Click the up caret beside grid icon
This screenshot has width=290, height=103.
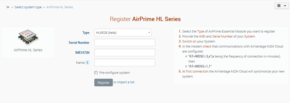tap(285, 6)
